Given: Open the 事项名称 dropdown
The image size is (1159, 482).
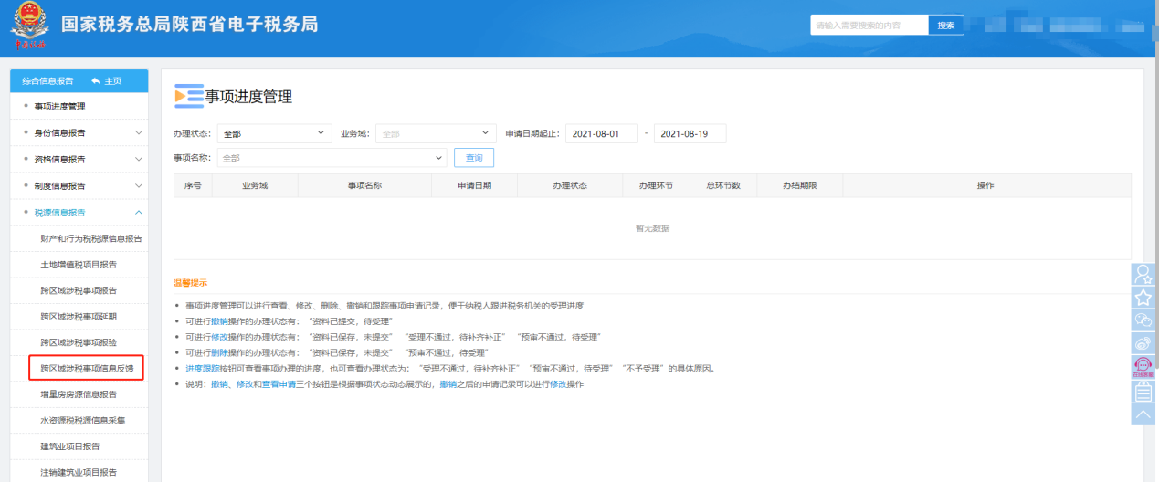Looking at the screenshot, I should [332, 158].
